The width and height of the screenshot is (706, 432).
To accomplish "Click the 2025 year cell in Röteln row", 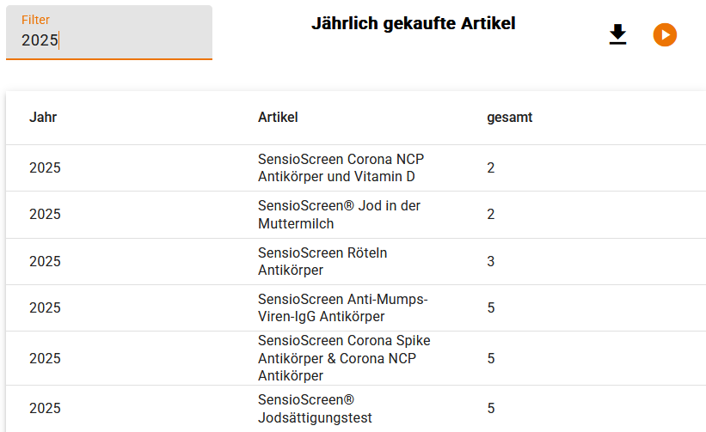I will click(45, 261).
